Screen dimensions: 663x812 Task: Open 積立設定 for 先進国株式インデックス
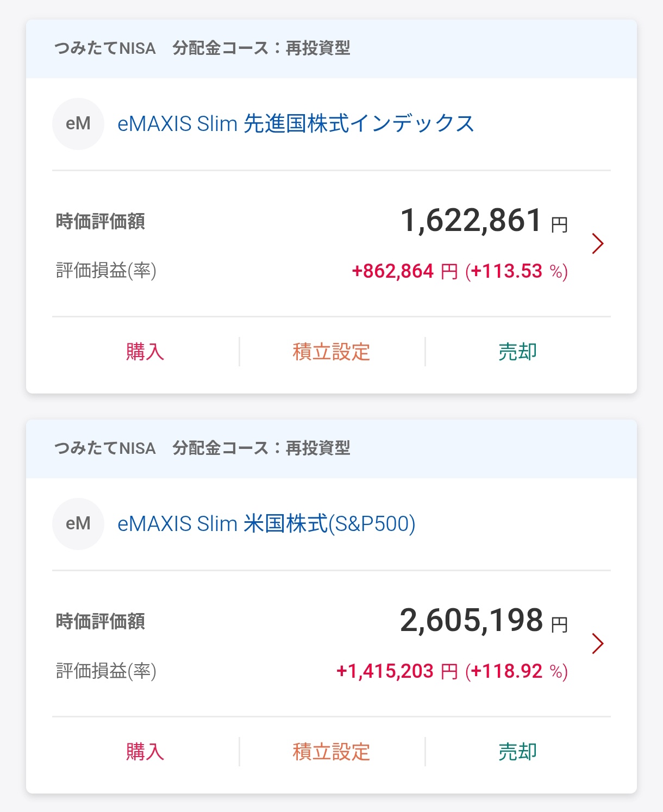click(331, 352)
